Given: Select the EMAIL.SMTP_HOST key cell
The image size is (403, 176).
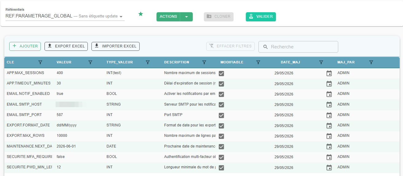Looking at the screenshot, I should click(x=24, y=104).
